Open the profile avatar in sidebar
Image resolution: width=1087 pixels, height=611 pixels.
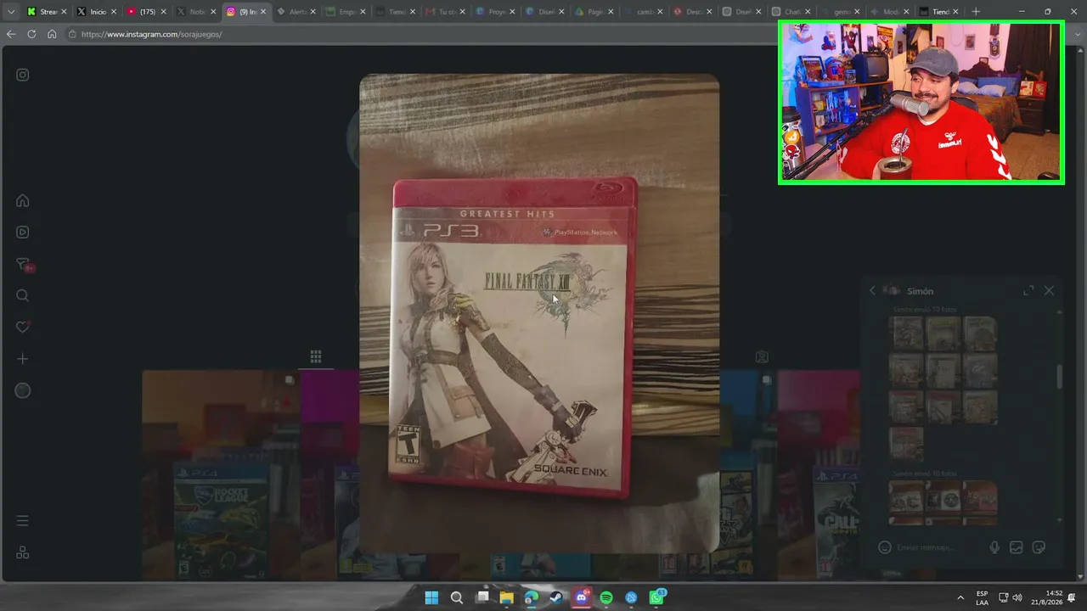point(23,390)
